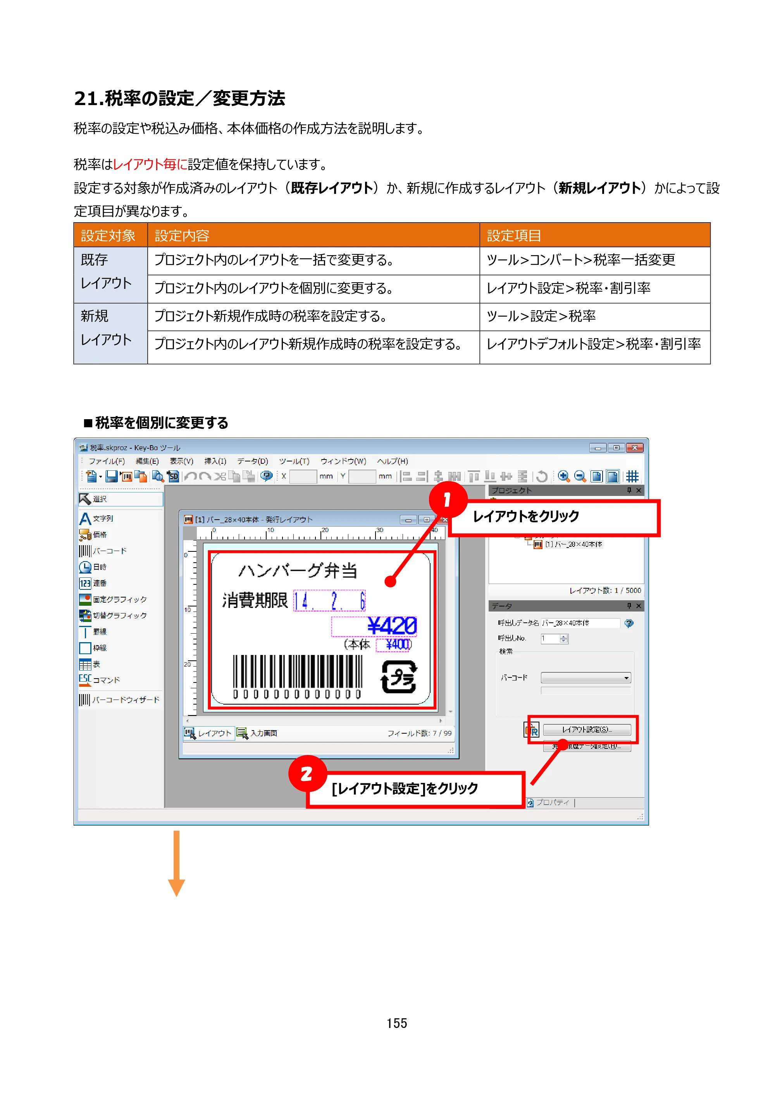Image resolution: width=775 pixels, height=1097 pixels.
Task: Click the save floppy disk icon
Action: [x=111, y=476]
